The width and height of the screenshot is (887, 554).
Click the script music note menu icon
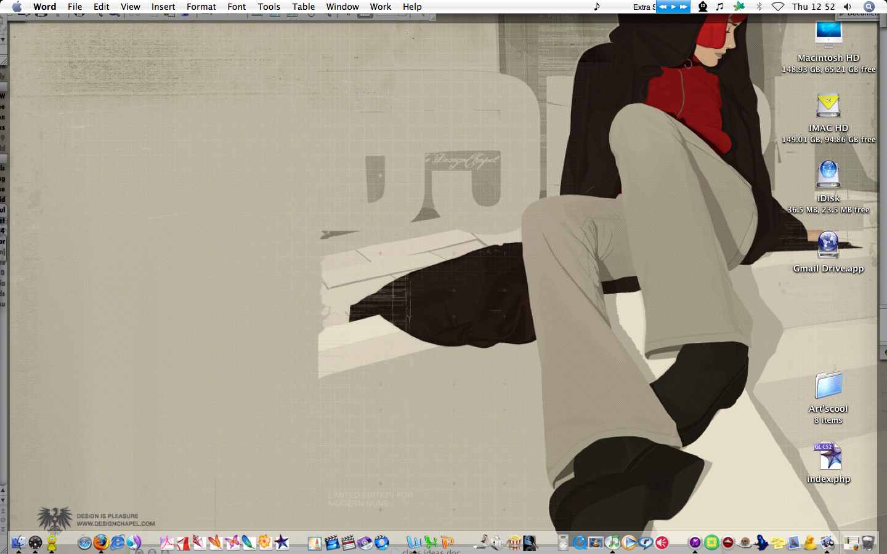596,7
